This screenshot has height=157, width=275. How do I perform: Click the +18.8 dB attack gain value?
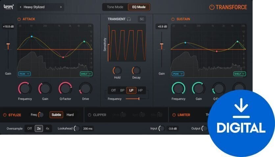(x=8, y=27)
